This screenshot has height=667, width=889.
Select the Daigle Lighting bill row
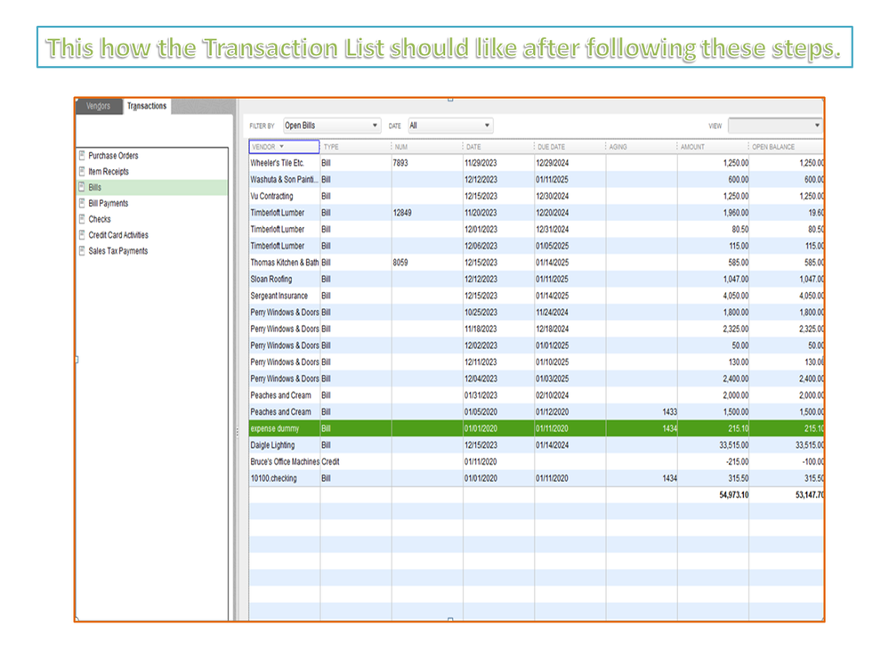point(537,445)
